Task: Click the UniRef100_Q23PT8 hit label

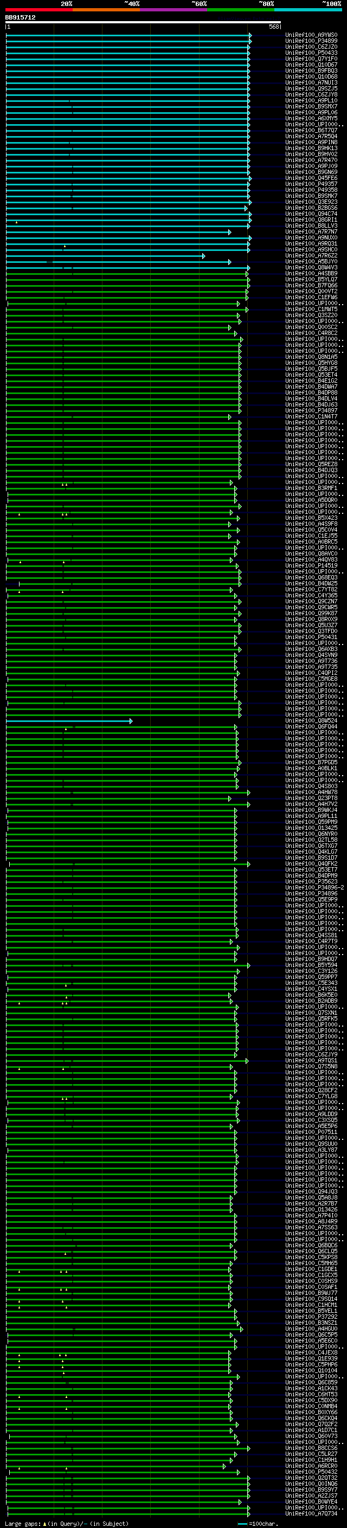Action: [x=311, y=798]
